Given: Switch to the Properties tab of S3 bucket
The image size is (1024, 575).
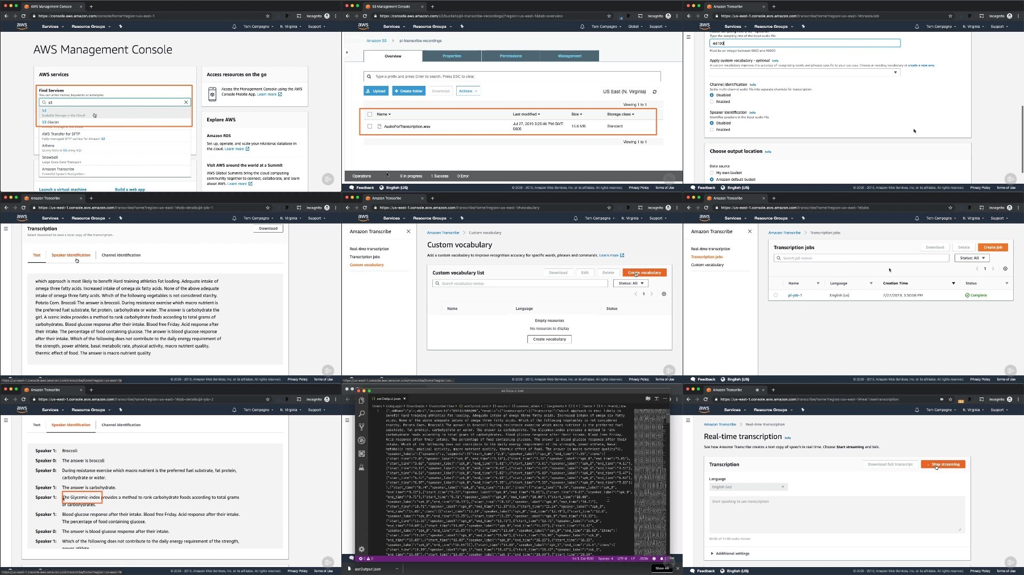Looking at the screenshot, I should [452, 56].
